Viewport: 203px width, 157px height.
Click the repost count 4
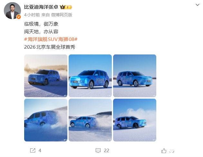pos(40,151)
